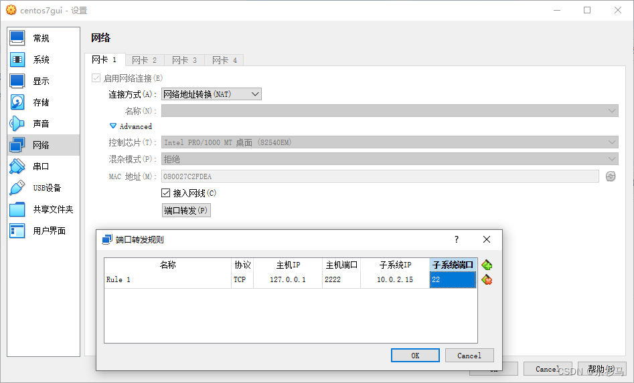Open the USB设备 settings category
634x383 pixels.
click(x=46, y=188)
